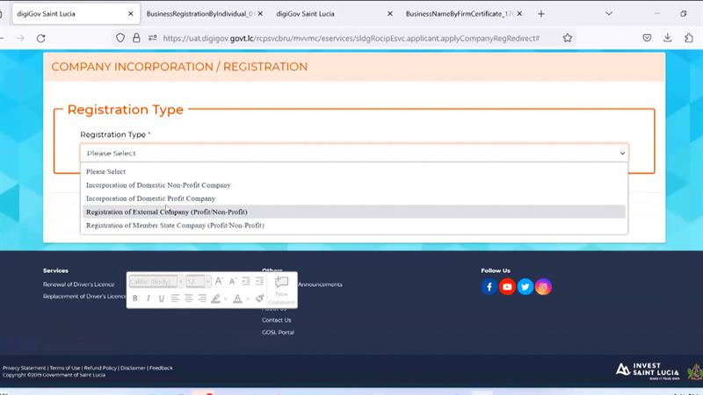Viewport: 703px width, 395px height.
Task: Collapse the Registration Type dropdown field
Action: pyautogui.click(x=355, y=153)
